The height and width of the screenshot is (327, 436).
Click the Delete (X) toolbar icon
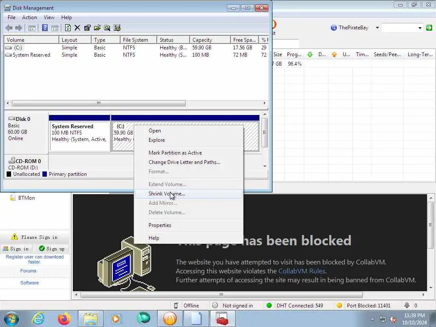click(77, 28)
